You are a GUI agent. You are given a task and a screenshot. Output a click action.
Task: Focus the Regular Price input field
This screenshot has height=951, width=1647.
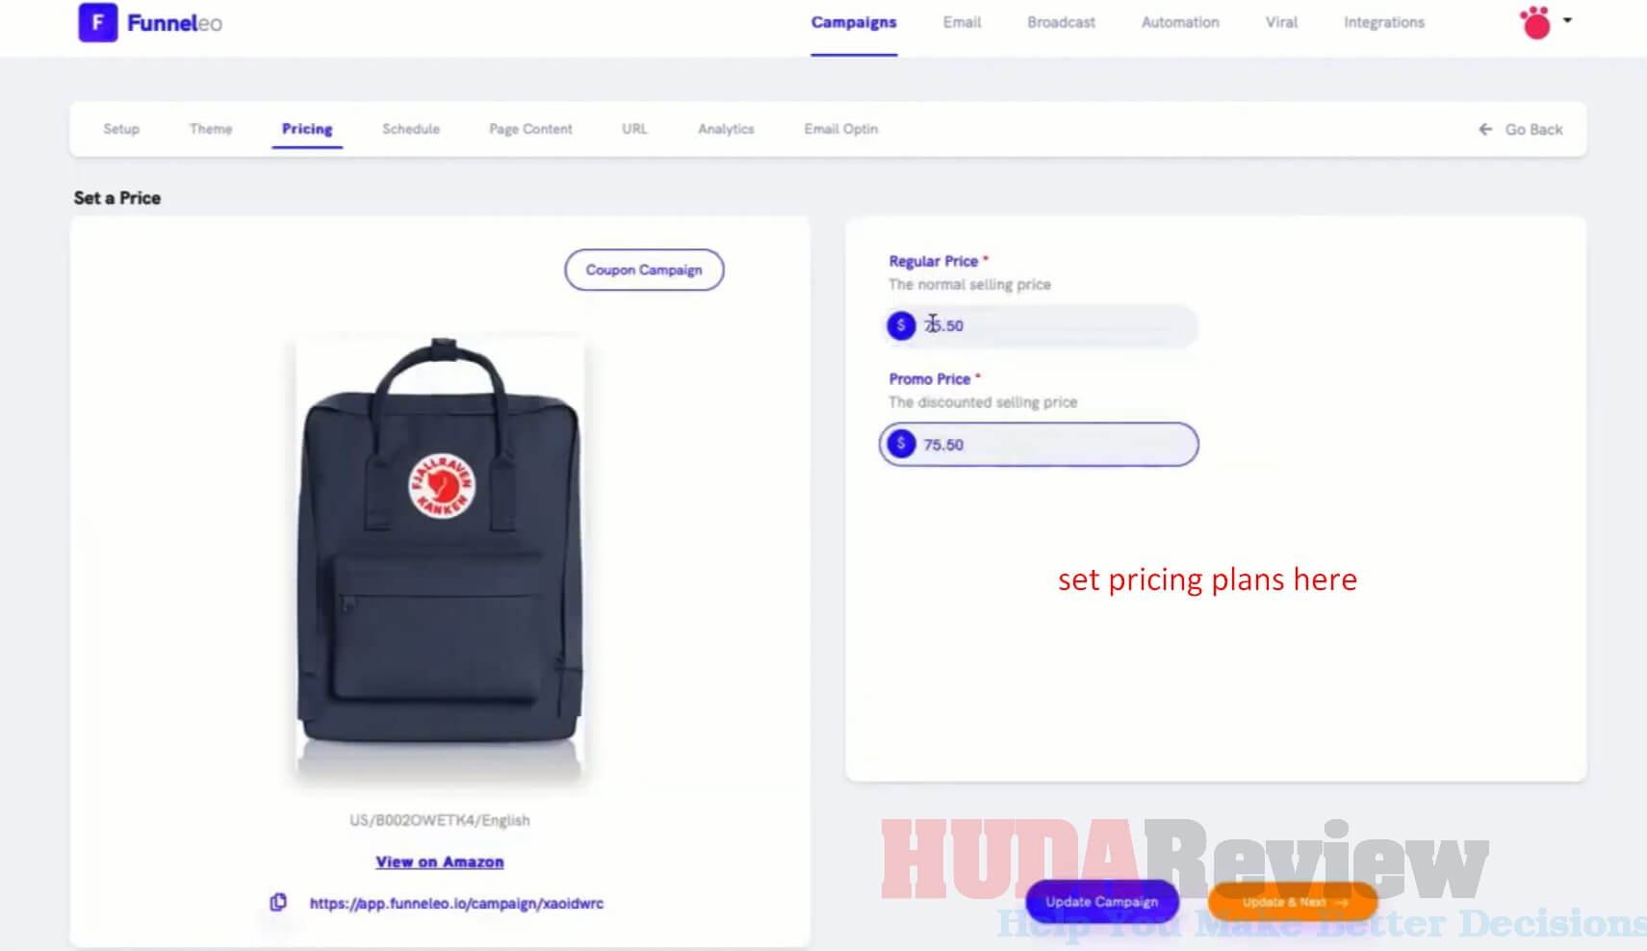[x=1041, y=325]
